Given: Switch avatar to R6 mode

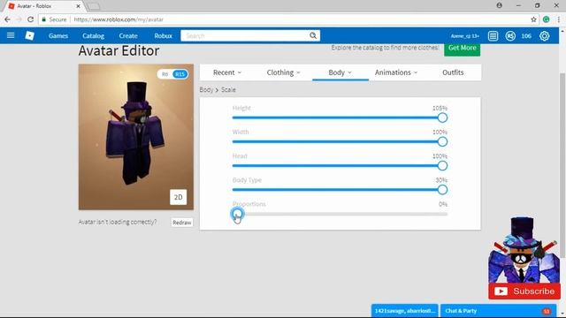Looking at the screenshot, I should [165, 74].
